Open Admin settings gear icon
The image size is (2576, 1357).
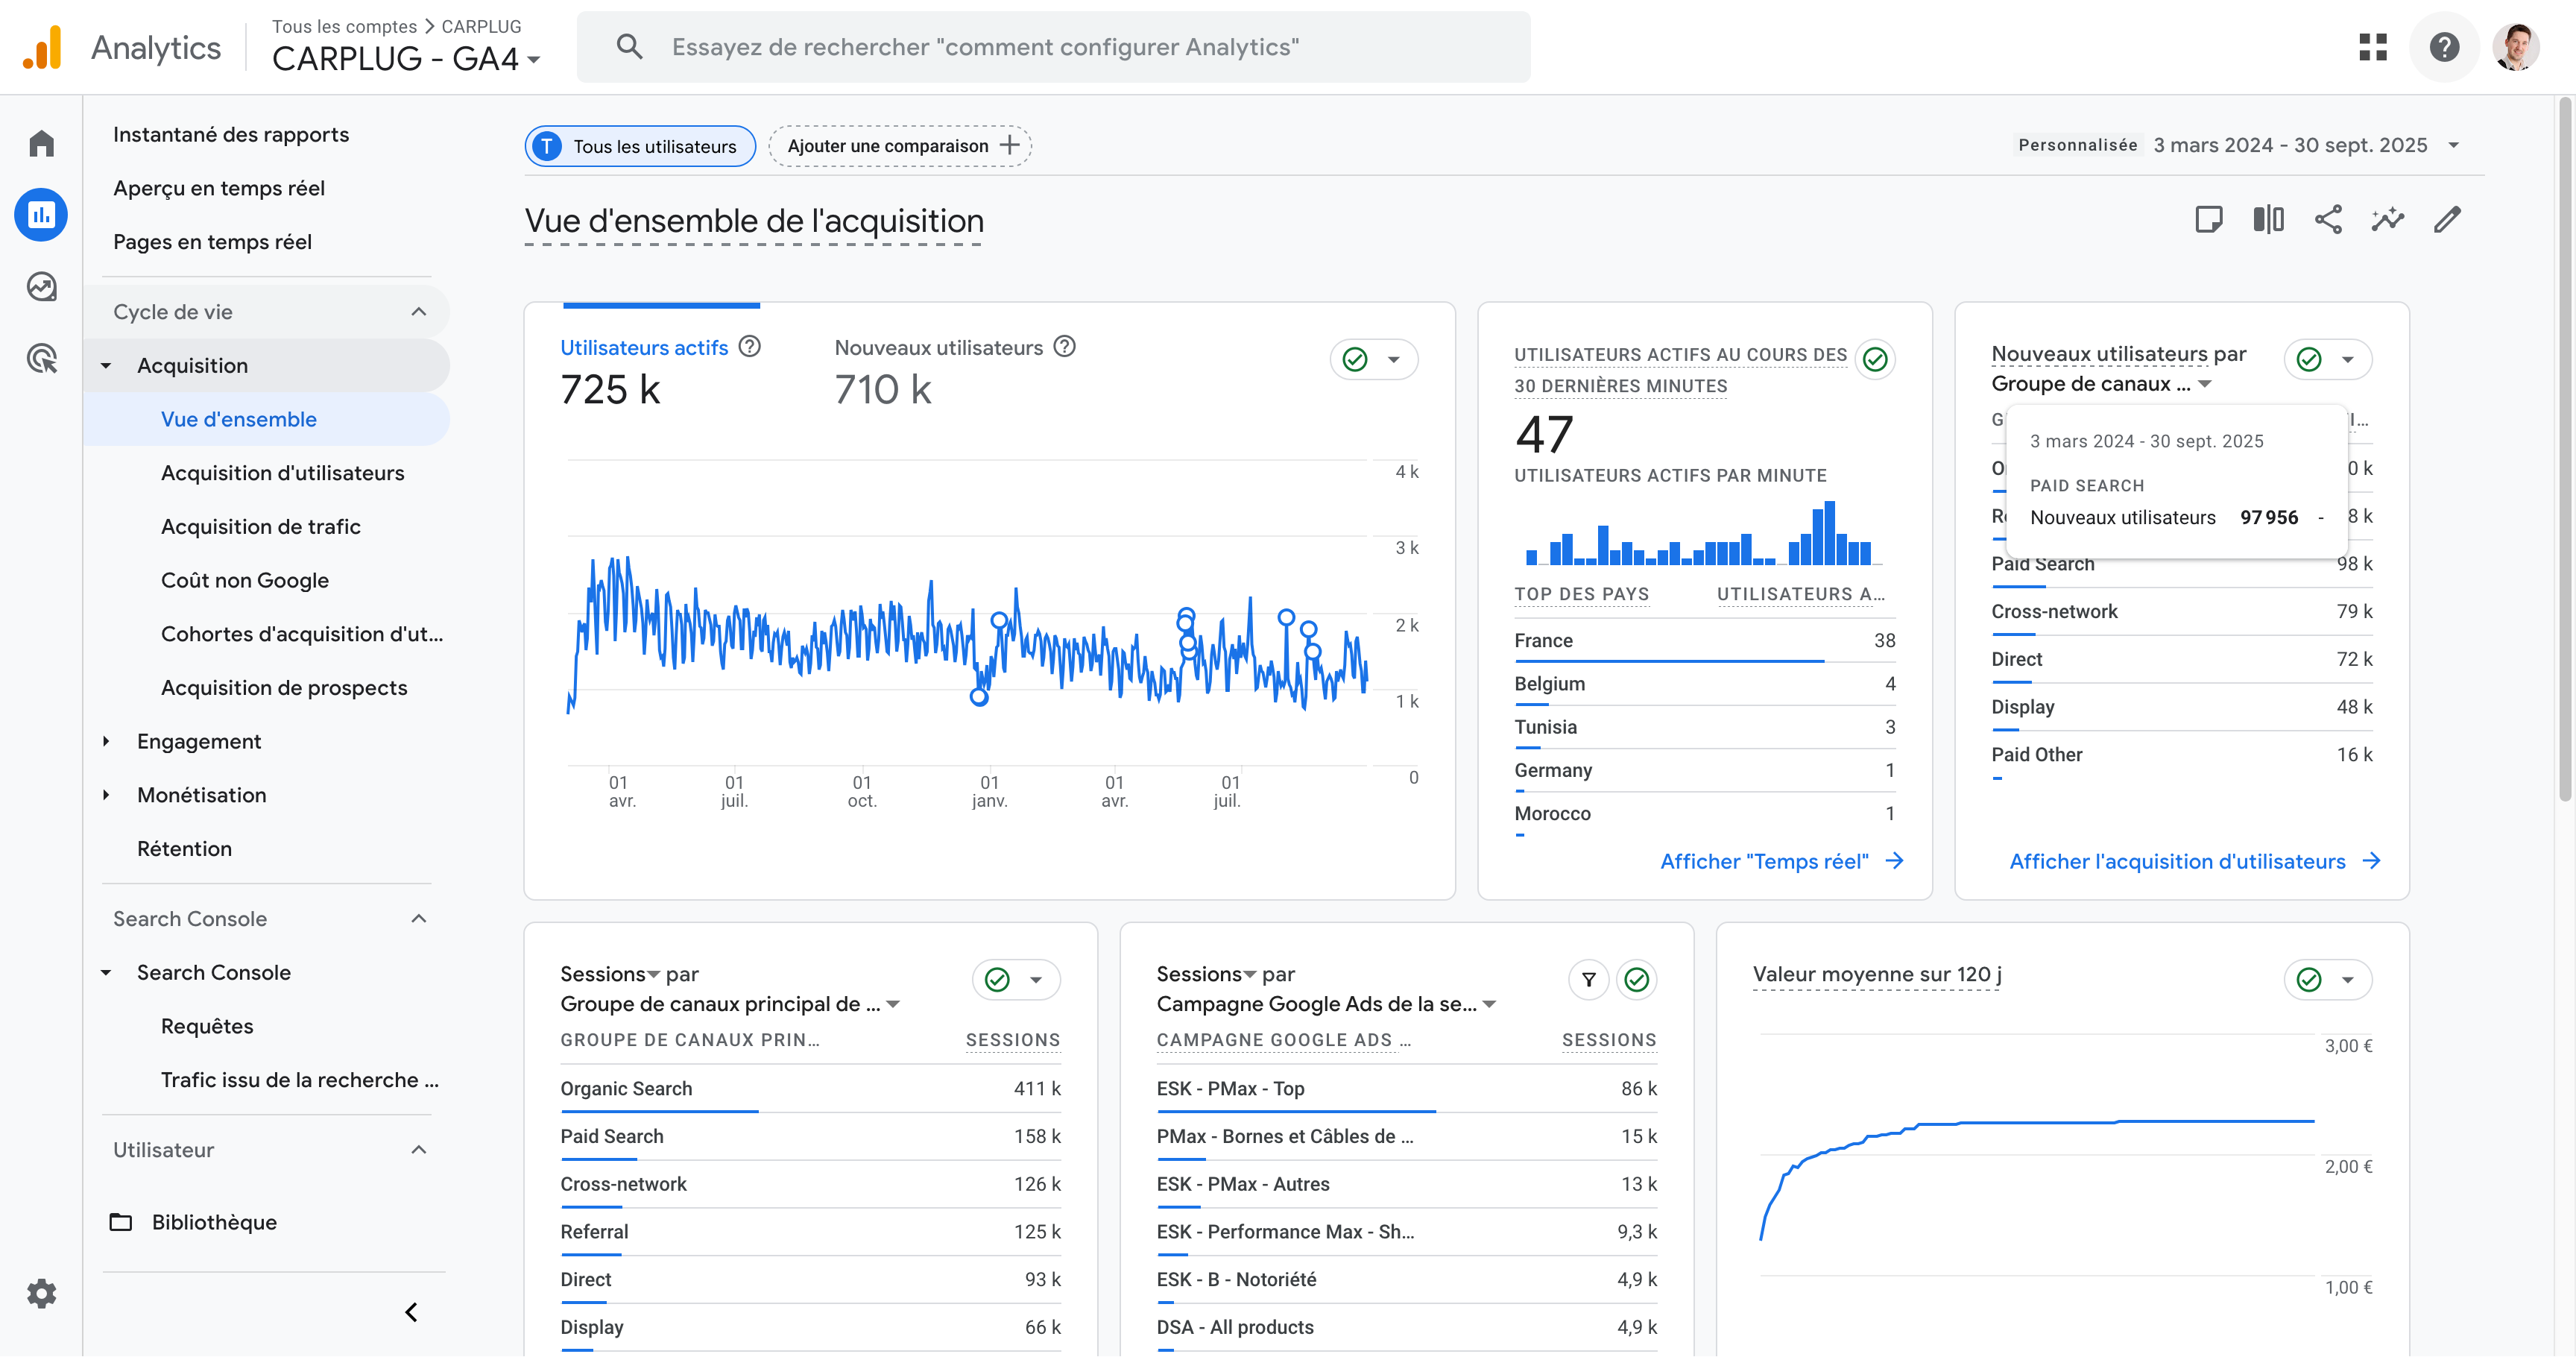41,1294
